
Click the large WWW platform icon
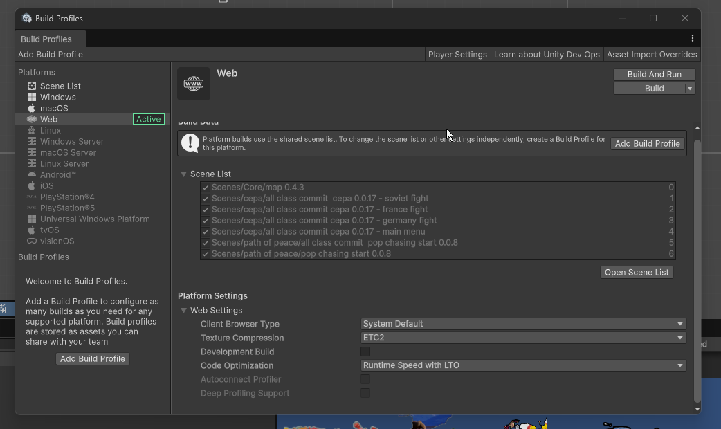pyautogui.click(x=194, y=84)
